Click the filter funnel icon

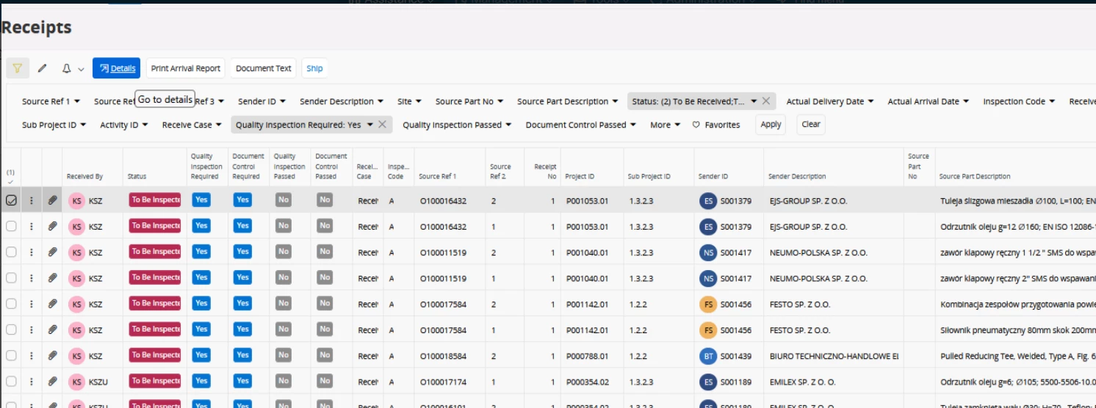tap(17, 68)
